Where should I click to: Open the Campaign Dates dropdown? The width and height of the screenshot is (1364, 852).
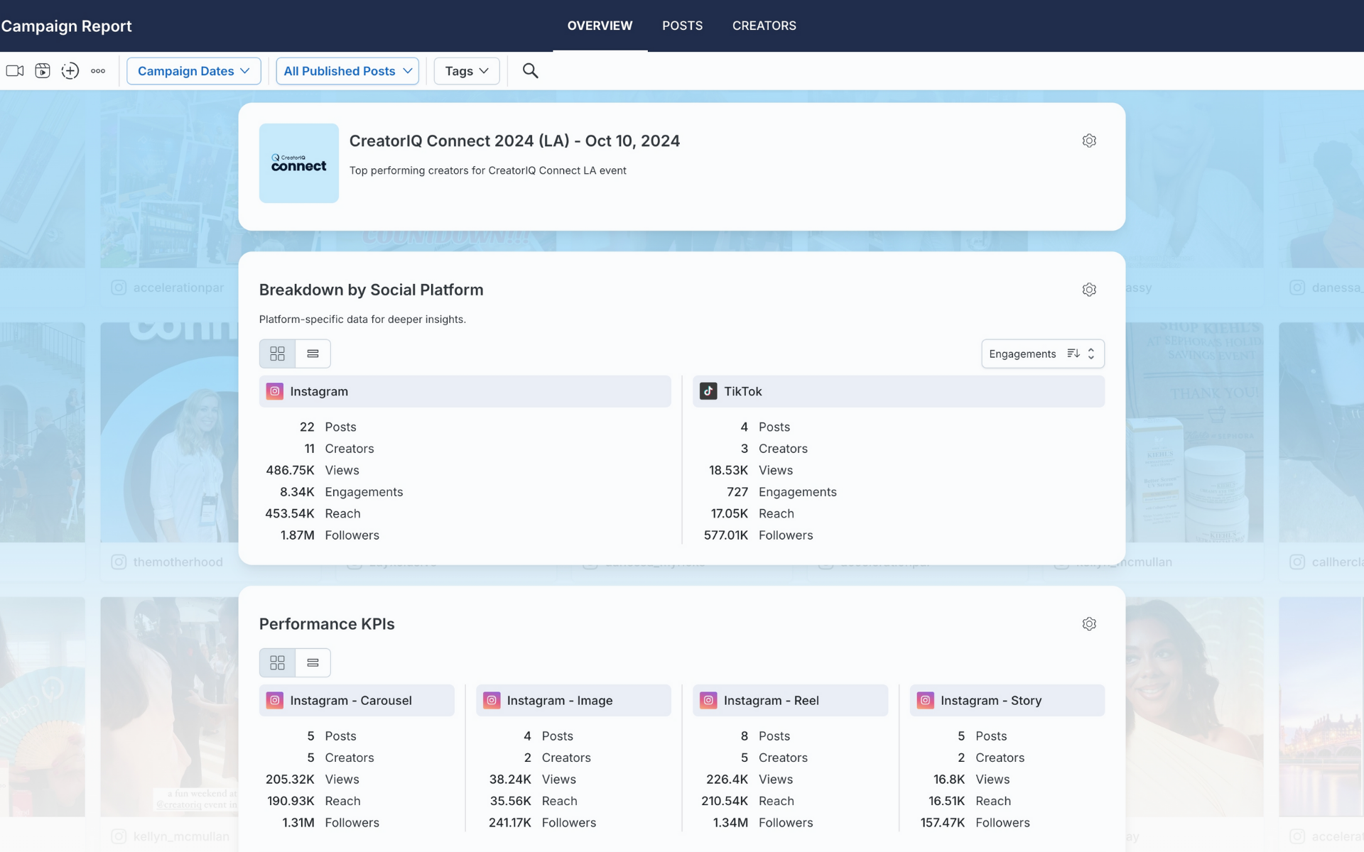(x=193, y=71)
